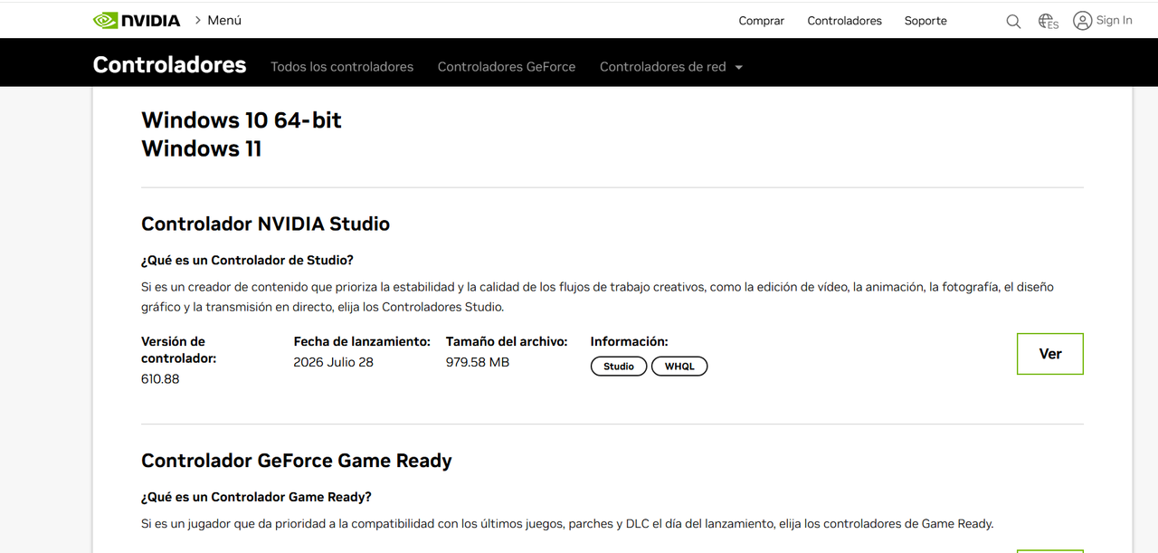Image resolution: width=1158 pixels, height=553 pixels.
Task: Click the Controlador GeForce Game Ready heading
Action: [297, 461]
